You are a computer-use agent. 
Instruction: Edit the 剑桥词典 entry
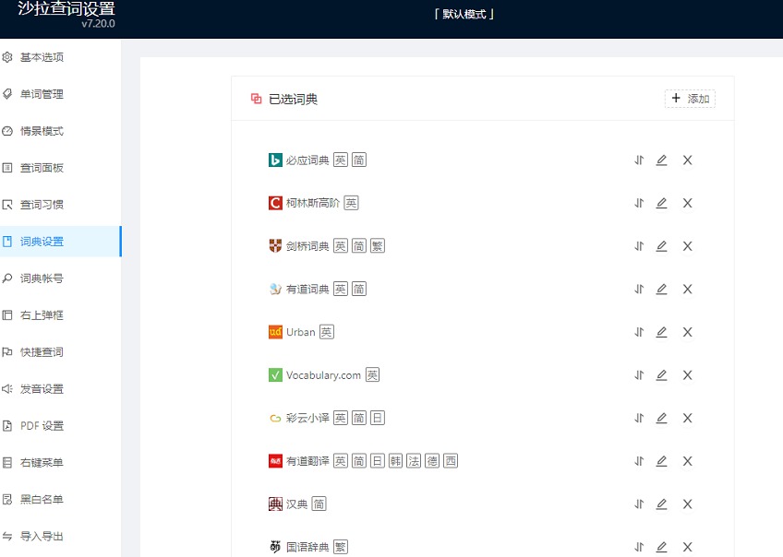coord(662,246)
